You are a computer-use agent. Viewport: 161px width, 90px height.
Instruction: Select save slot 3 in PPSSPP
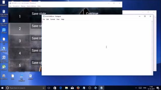point(20,41)
